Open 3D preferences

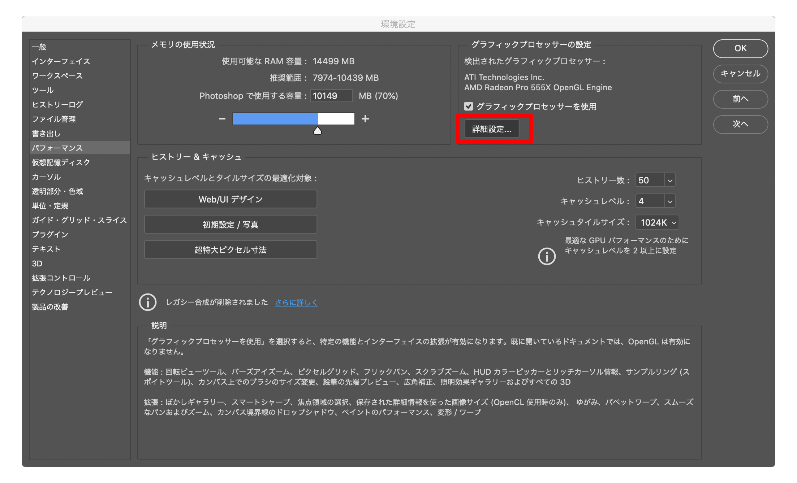(80, 264)
